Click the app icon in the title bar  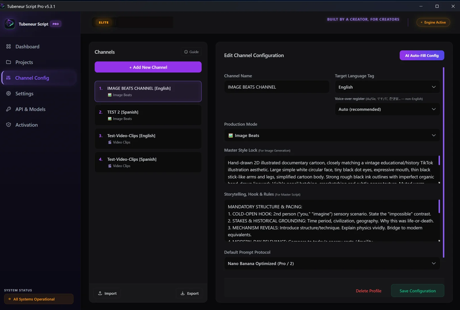pyautogui.click(x=3, y=6)
